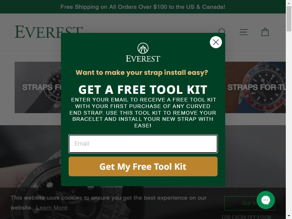The height and width of the screenshot is (219, 292).
Task: Click the page vertical scrollbar thumb
Action: click(289, 19)
